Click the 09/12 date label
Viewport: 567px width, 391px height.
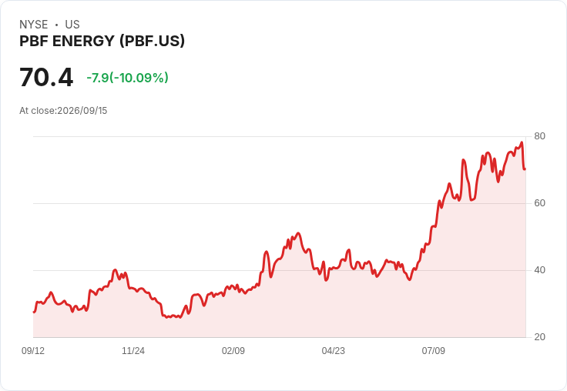click(x=33, y=350)
